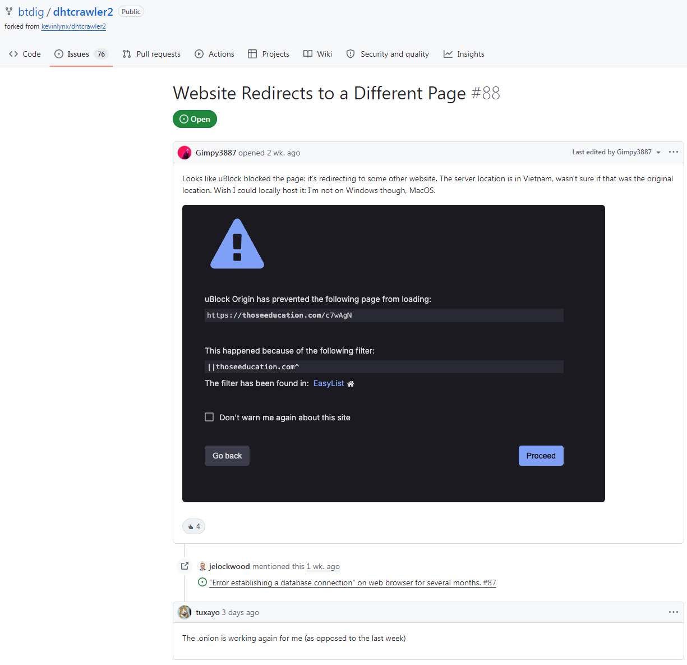Click the Go back button
This screenshot has width=687, height=665.
coord(227,456)
